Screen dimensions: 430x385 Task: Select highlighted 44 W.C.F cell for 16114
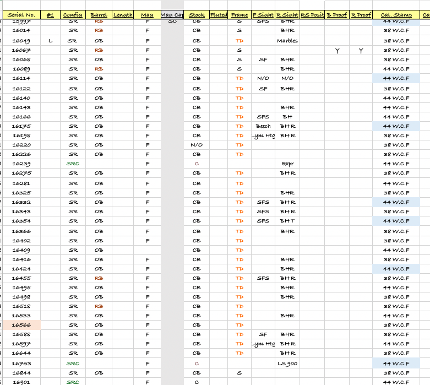click(x=396, y=78)
